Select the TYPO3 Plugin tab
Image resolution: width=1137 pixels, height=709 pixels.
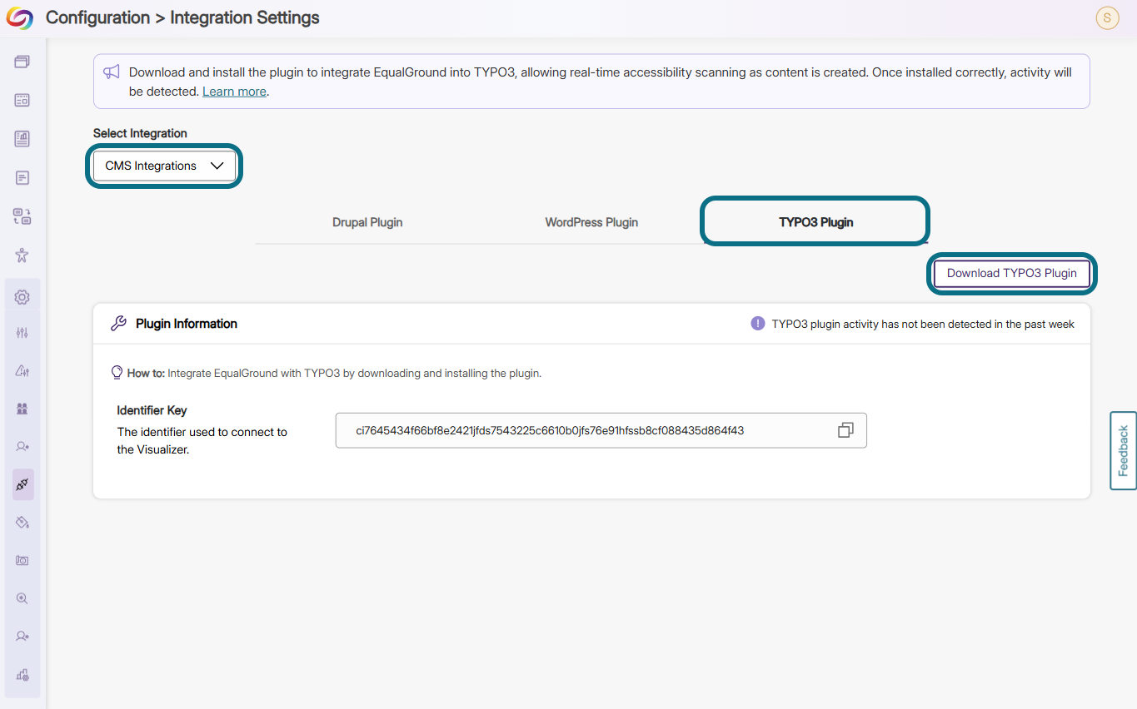click(815, 222)
